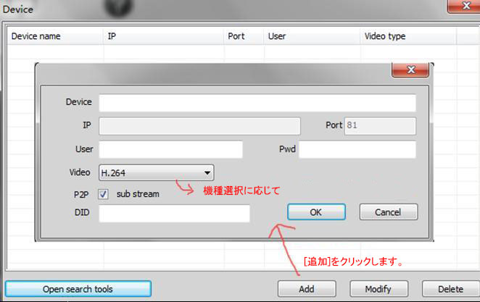Click the Video type column header

408,36
